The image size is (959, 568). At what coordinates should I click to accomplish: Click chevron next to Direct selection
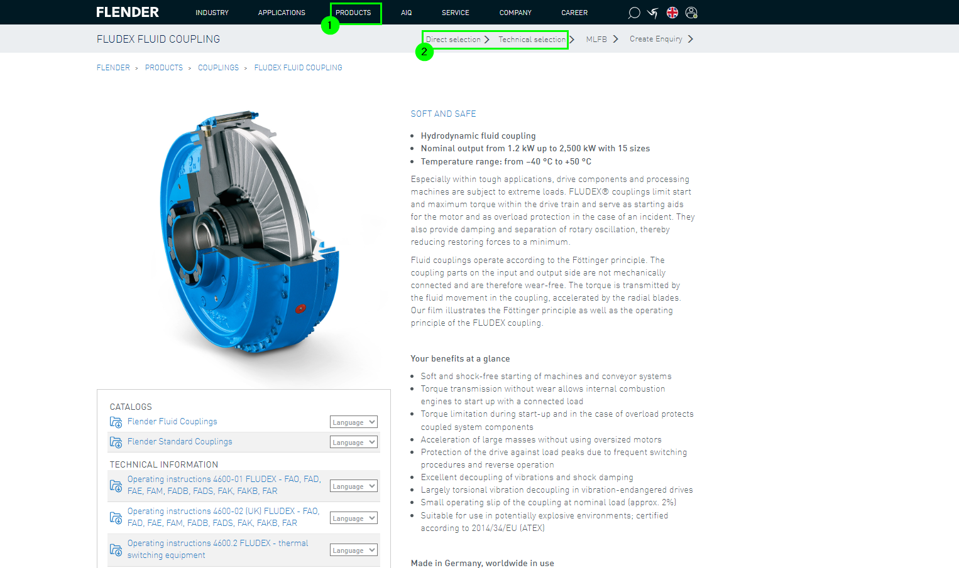pos(487,39)
